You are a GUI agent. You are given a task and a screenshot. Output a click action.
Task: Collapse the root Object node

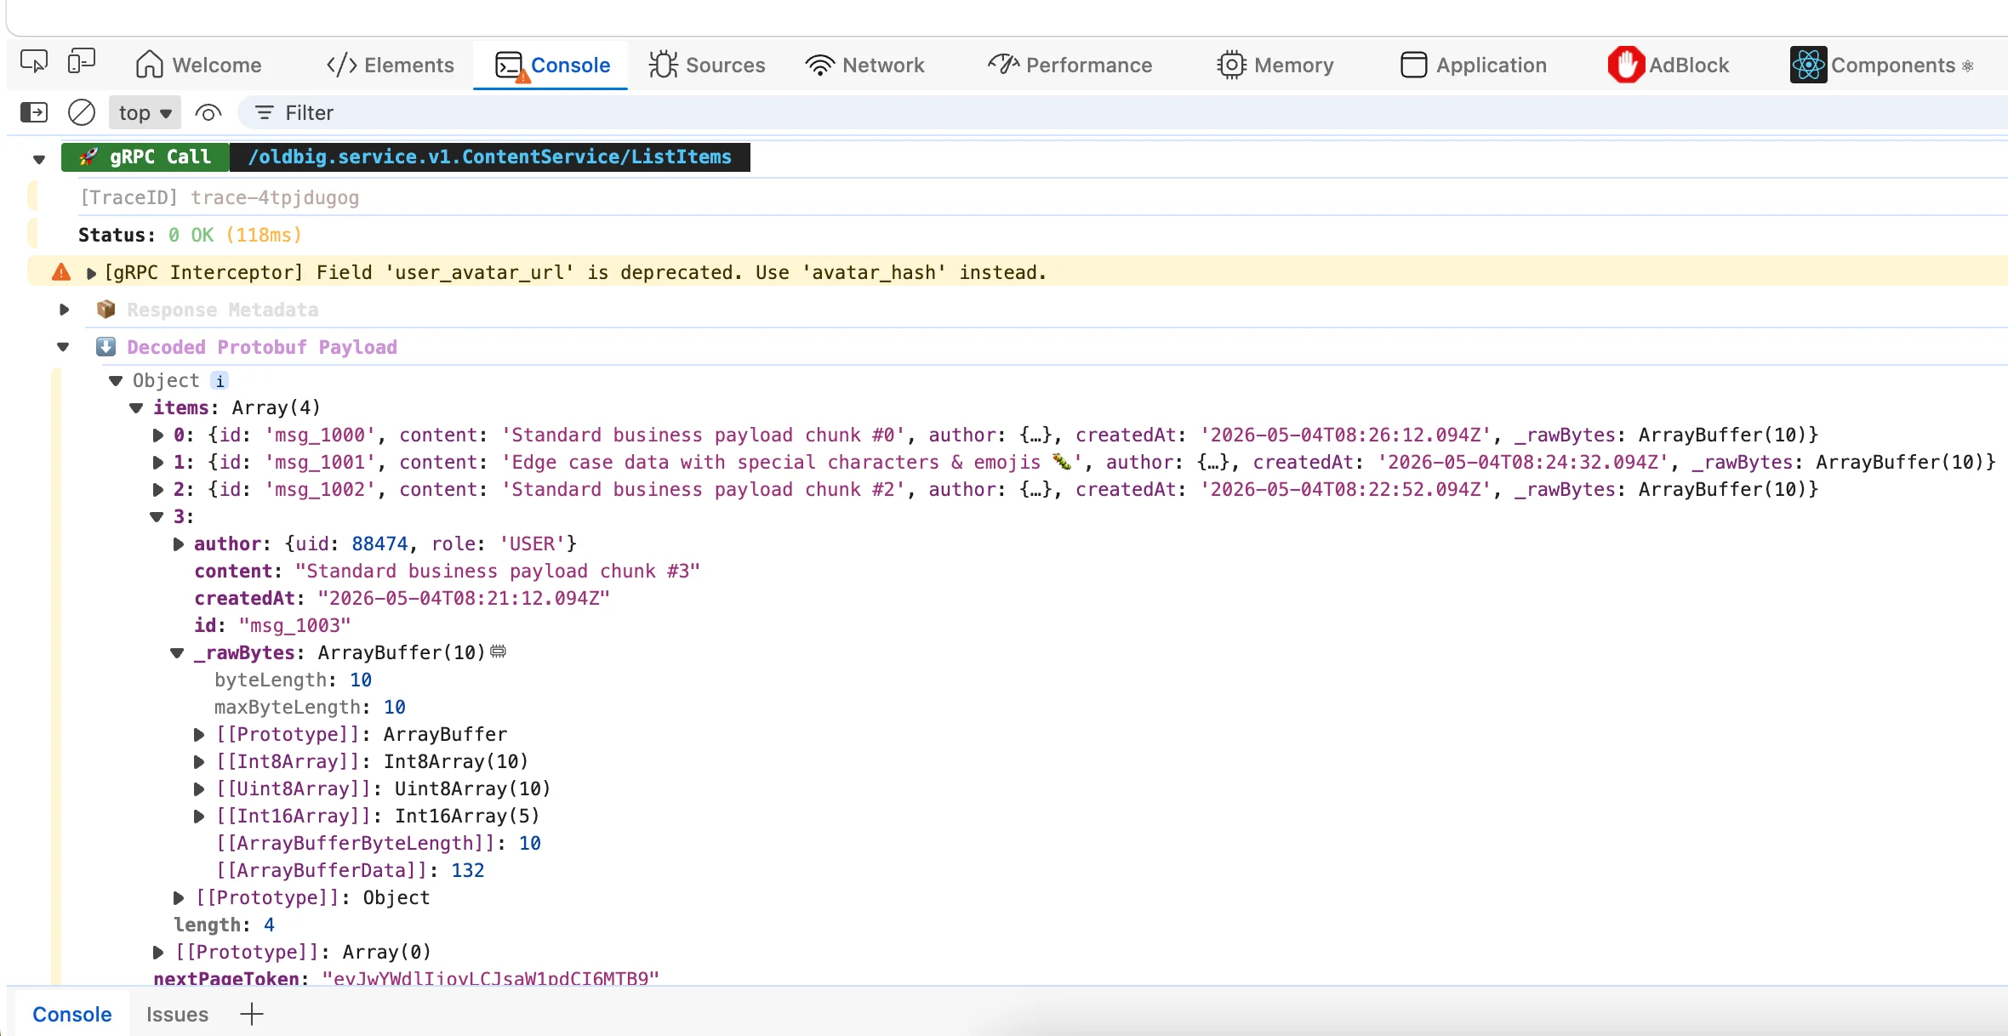click(x=116, y=381)
